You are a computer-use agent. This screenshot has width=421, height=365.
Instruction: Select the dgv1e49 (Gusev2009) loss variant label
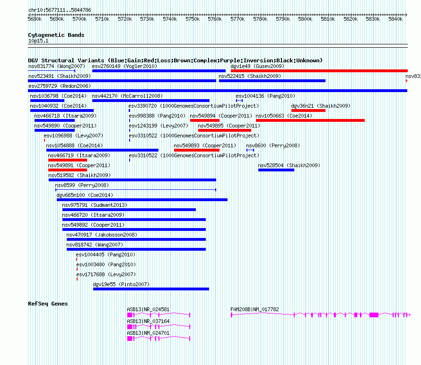257,66
